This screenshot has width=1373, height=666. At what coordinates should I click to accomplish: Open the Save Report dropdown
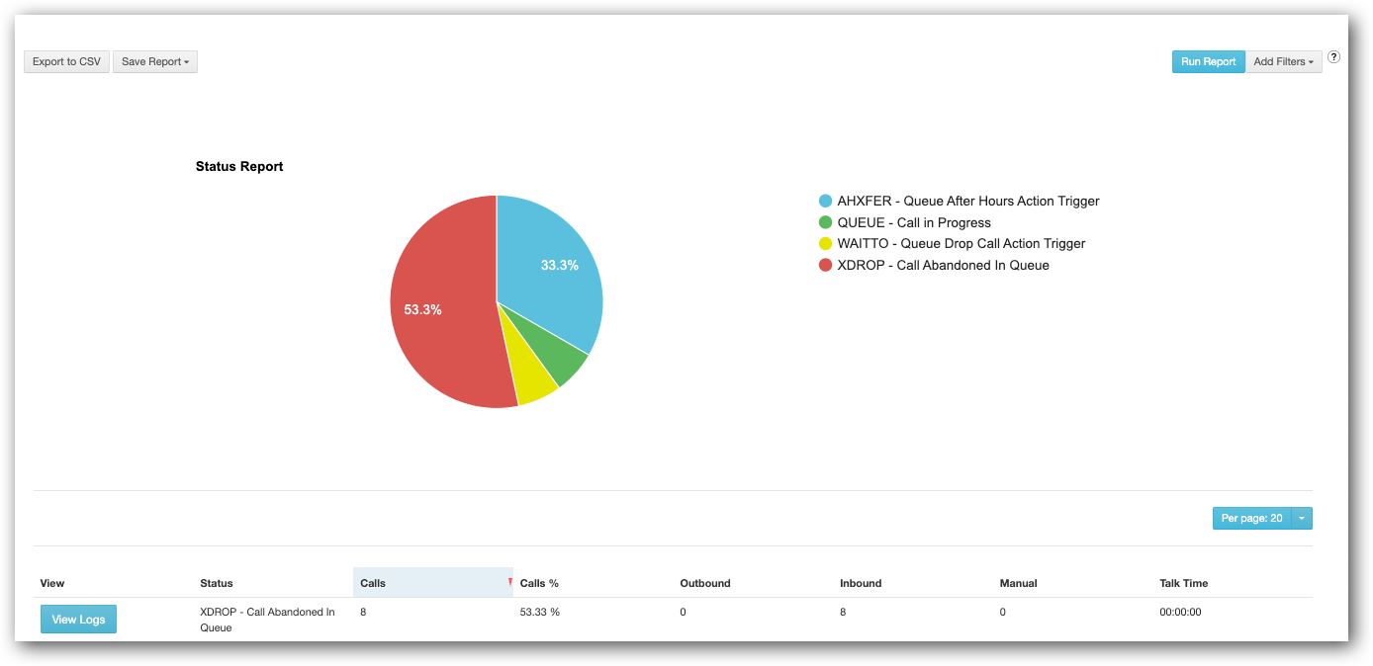[155, 61]
